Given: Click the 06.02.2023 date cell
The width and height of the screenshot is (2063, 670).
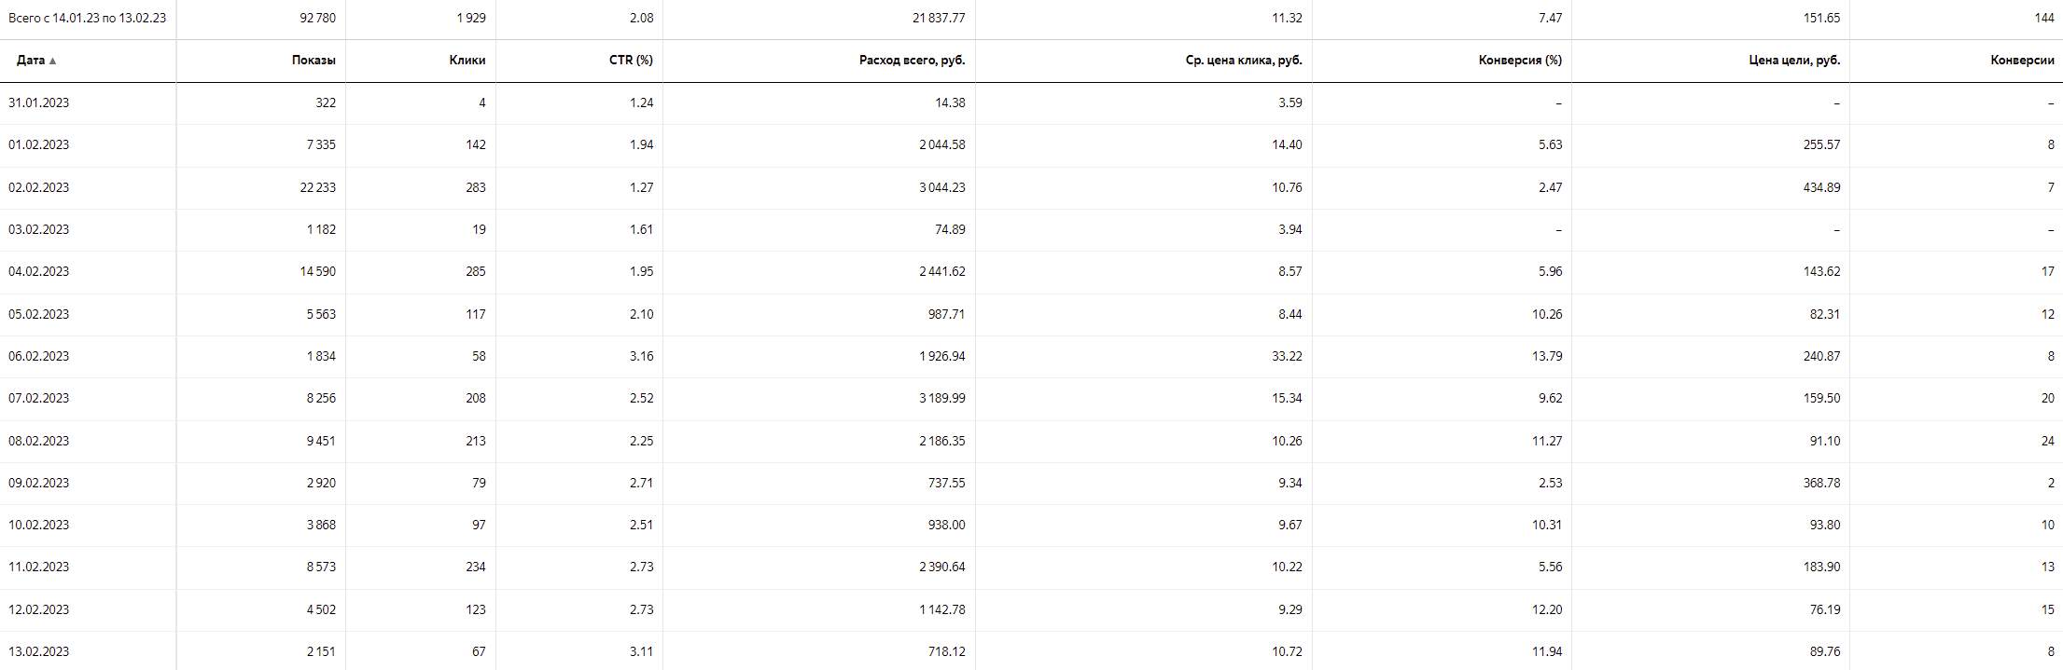Looking at the screenshot, I should pos(39,357).
